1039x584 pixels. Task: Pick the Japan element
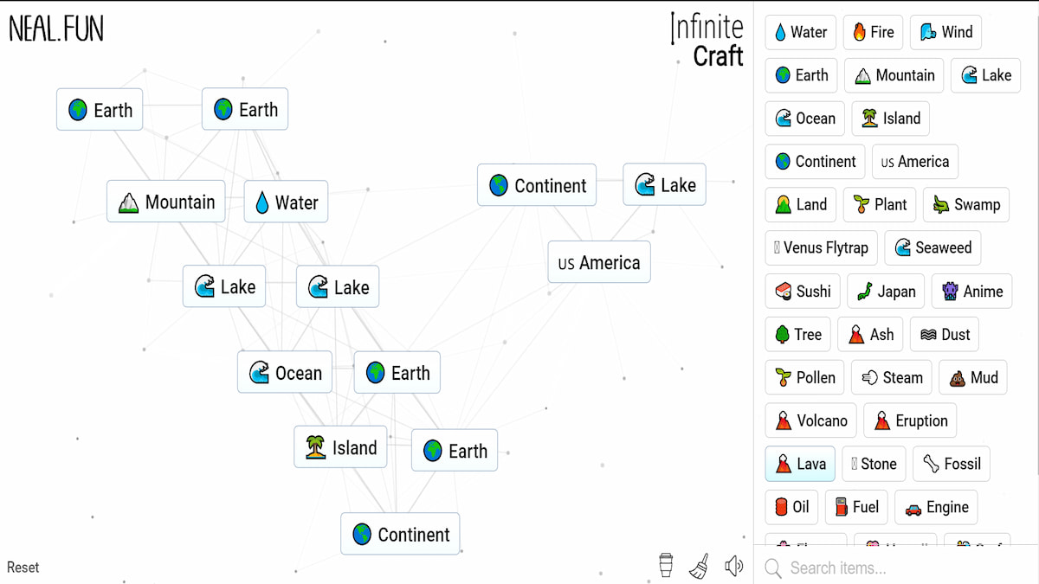pos(885,291)
